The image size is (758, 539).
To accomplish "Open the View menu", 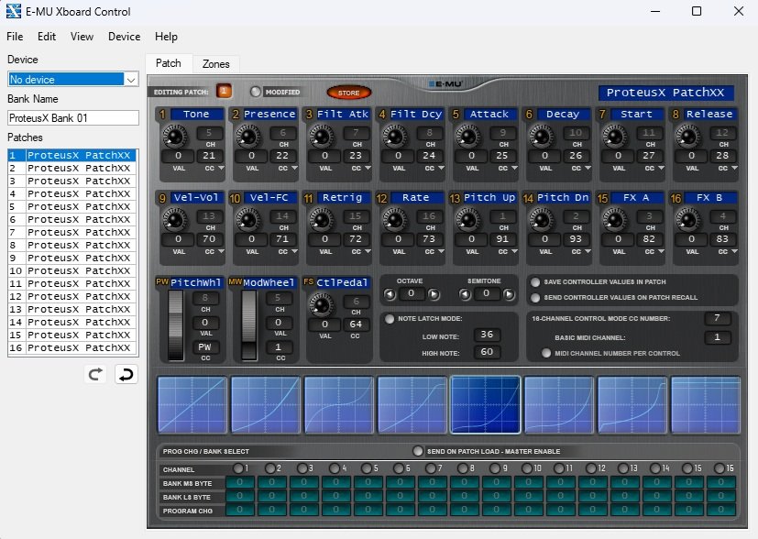I will tap(82, 37).
